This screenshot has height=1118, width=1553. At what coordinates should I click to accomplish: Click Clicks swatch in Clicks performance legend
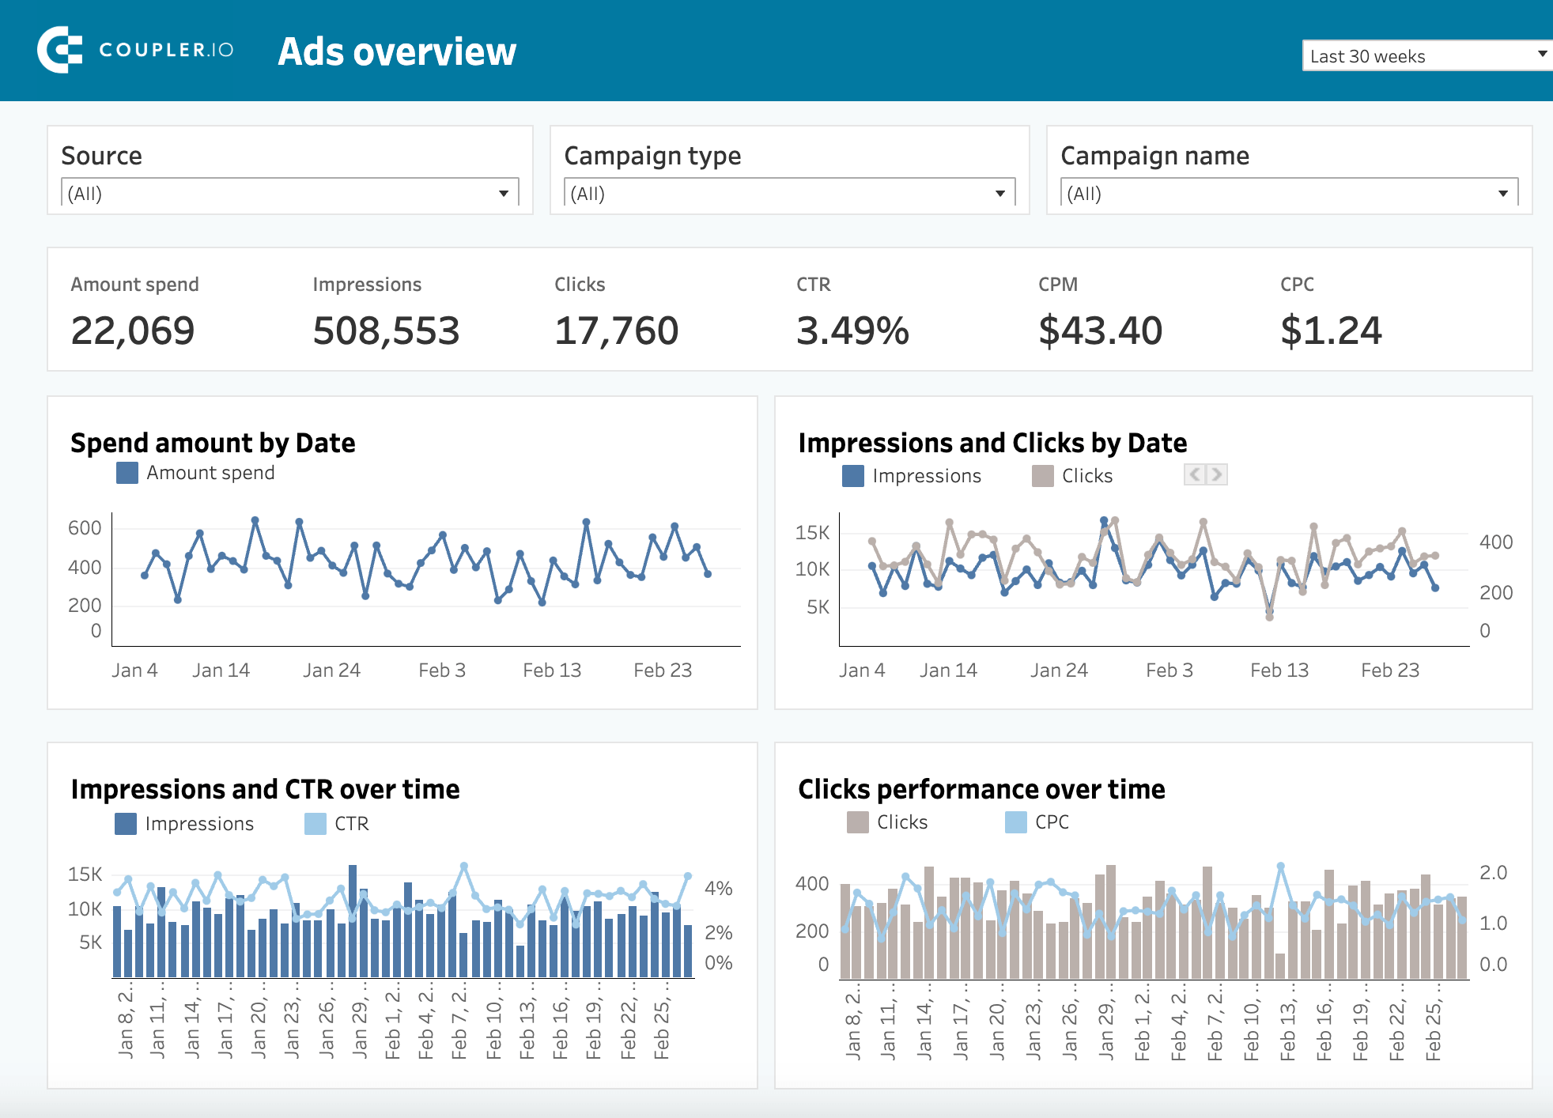[x=858, y=822]
